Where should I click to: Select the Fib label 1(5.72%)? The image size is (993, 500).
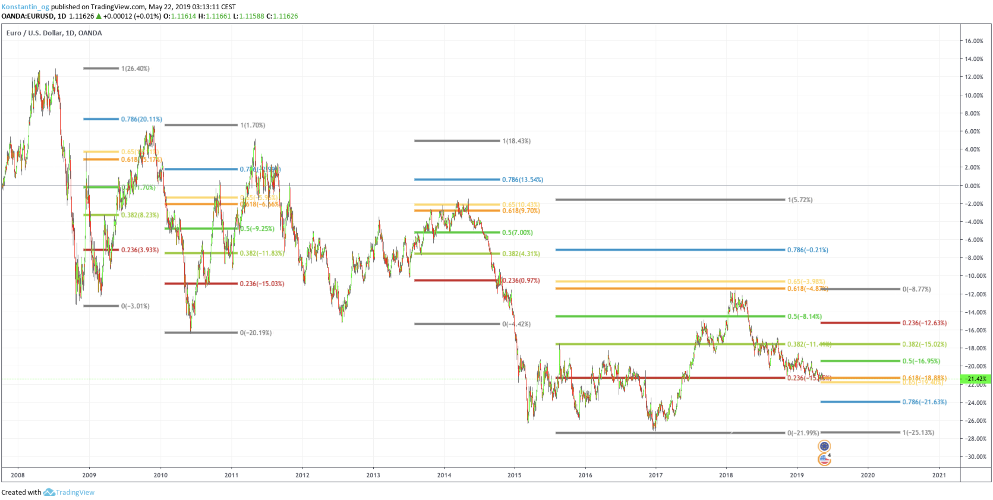[x=800, y=200]
